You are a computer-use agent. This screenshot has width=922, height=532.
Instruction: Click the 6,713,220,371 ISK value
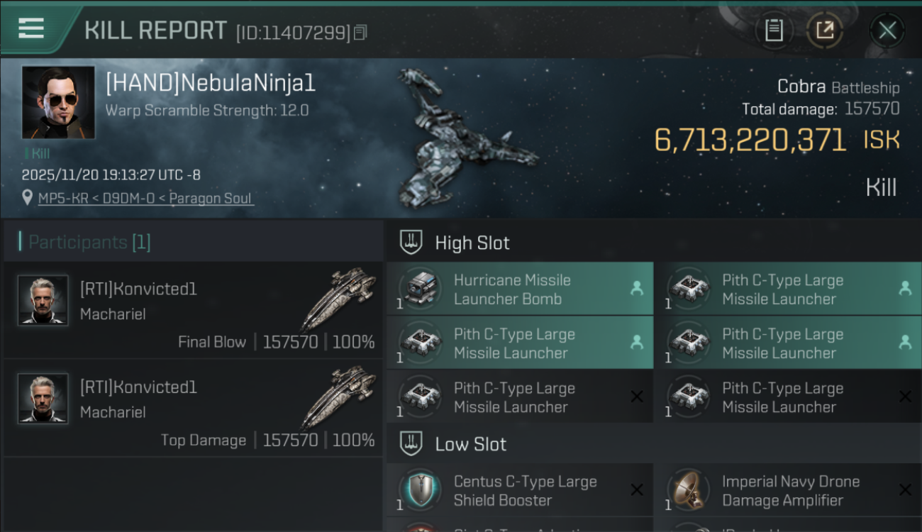click(x=750, y=140)
